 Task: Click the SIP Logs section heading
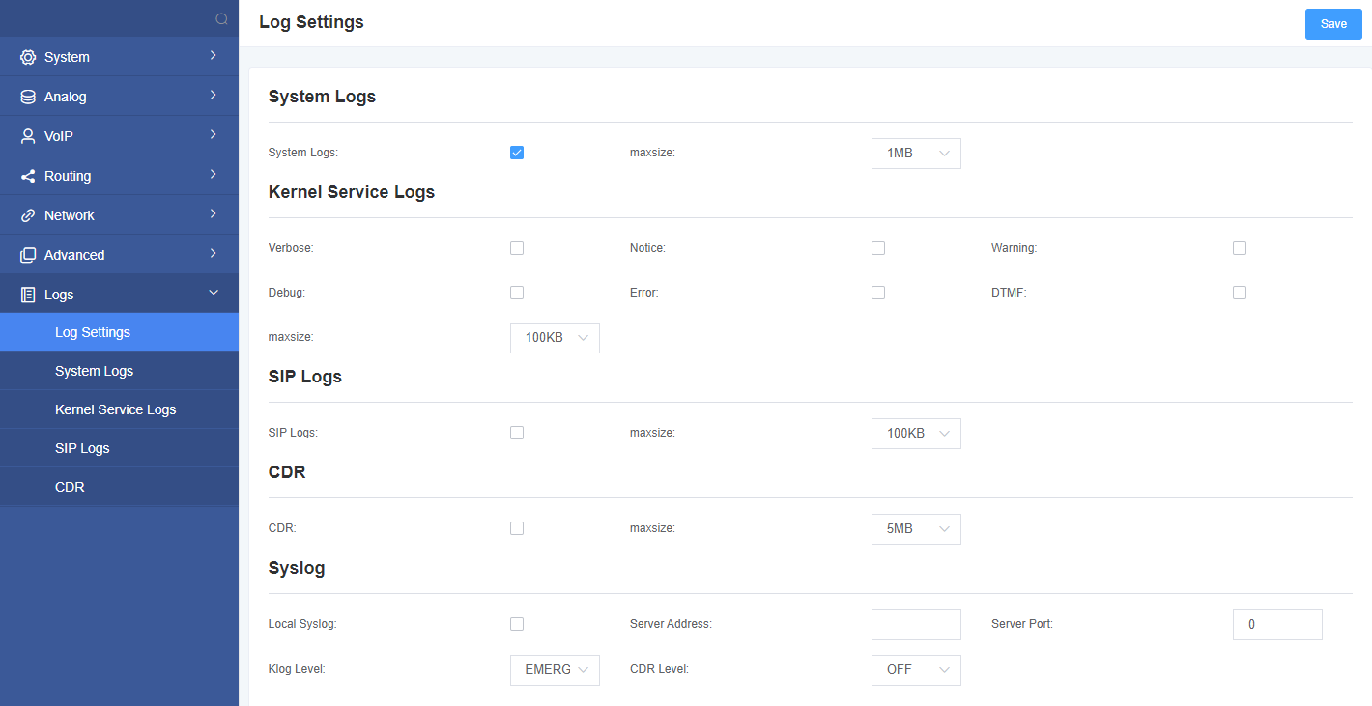point(305,377)
